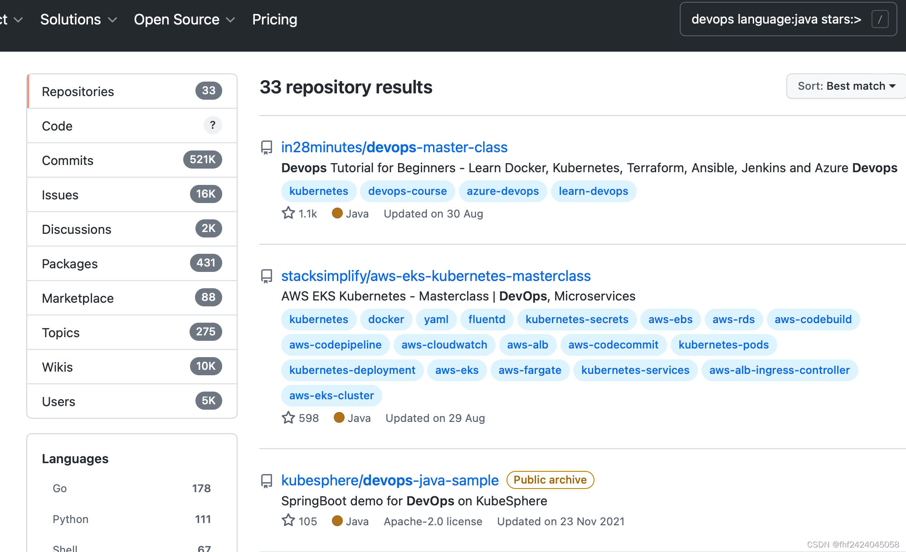
Task: Click the aws-cloudwatch topic tag
Action: tap(444, 345)
